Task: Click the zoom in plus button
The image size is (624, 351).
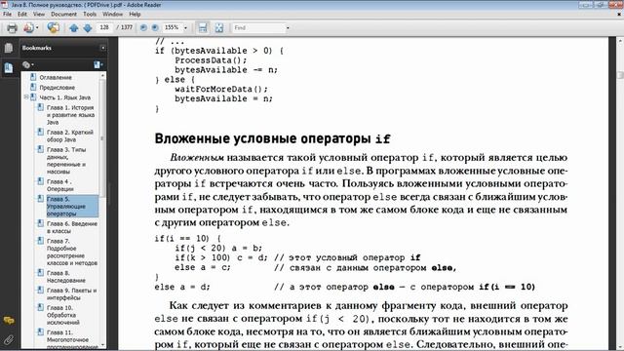Action: [155, 28]
